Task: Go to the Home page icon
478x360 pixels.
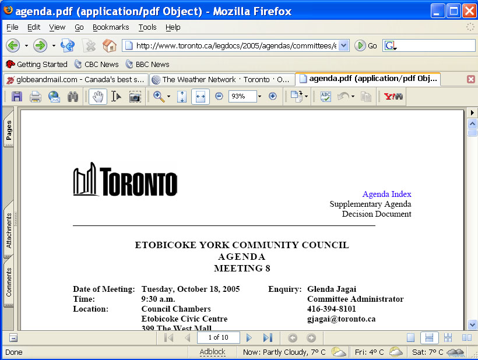Action: [110, 45]
